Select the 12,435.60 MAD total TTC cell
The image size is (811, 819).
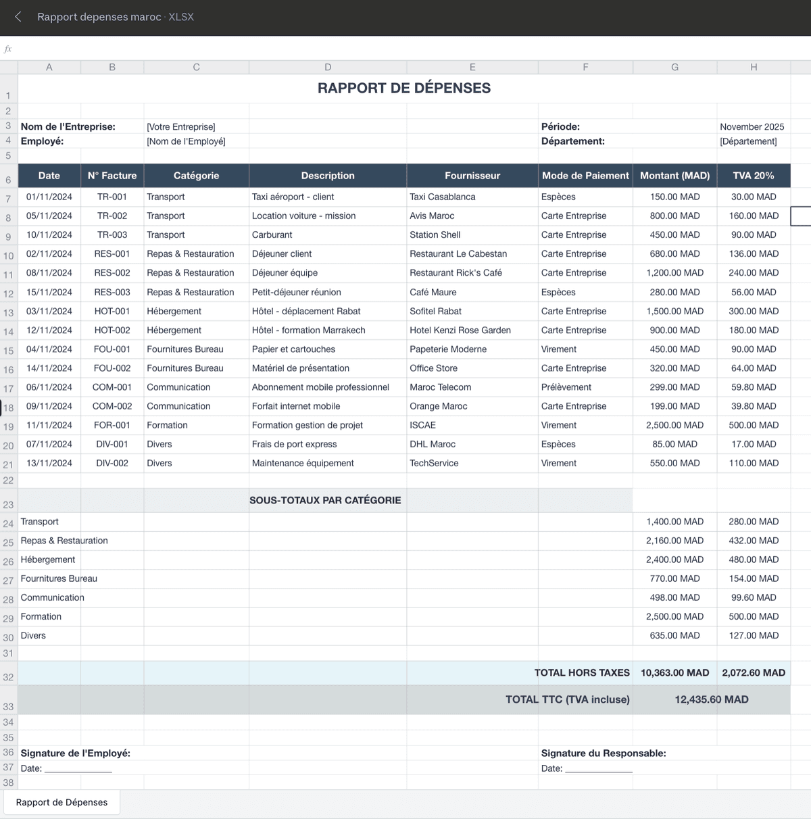[711, 699]
